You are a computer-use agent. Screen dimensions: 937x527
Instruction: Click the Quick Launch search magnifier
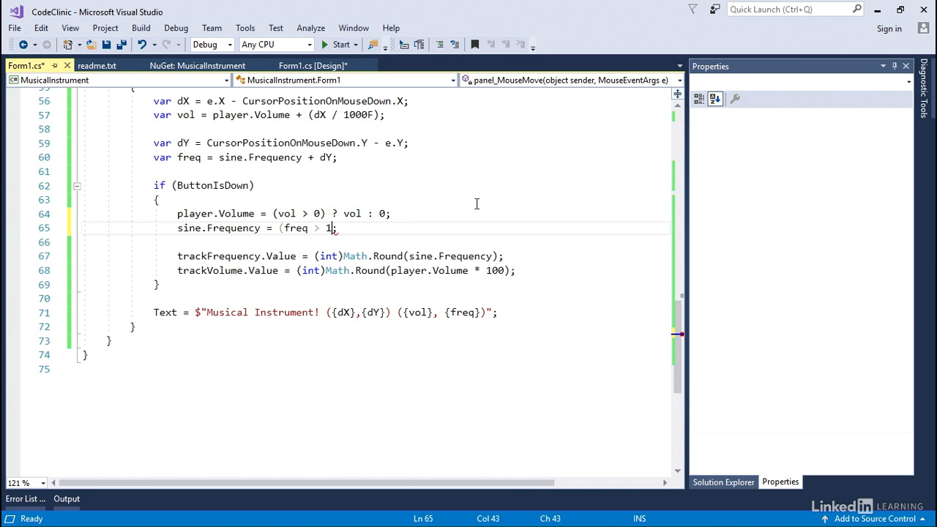[856, 10]
